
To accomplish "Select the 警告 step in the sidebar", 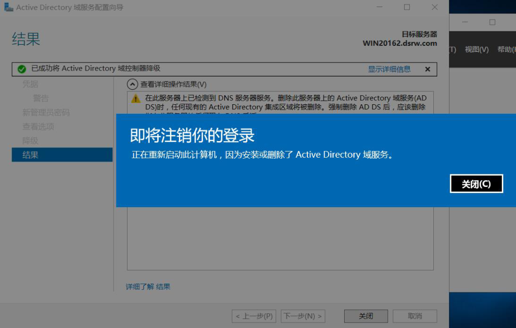I will (x=41, y=98).
